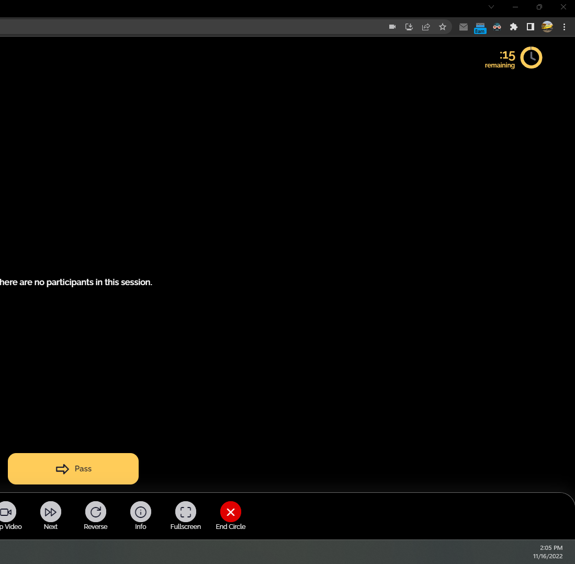Click the system clock showing 2:05 PM
Viewport: 575px width, 564px height.
[x=550, y=548]
